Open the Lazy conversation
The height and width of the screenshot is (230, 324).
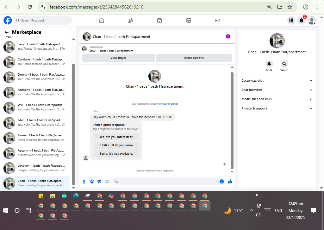(x=35, y=47)
